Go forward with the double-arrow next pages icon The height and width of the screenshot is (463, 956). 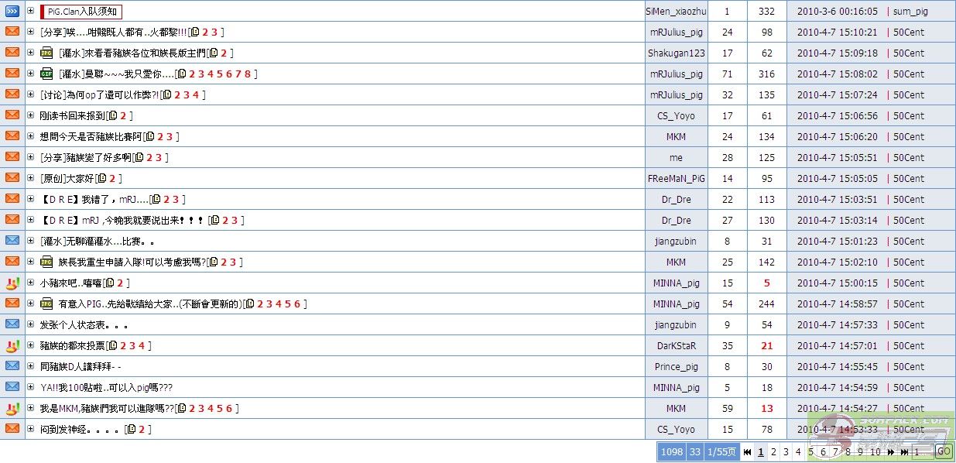pyautogui.click(x=891, y=452)
